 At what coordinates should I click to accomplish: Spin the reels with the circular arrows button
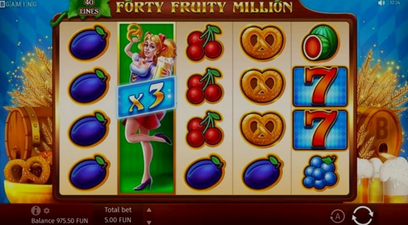point(363,215)
